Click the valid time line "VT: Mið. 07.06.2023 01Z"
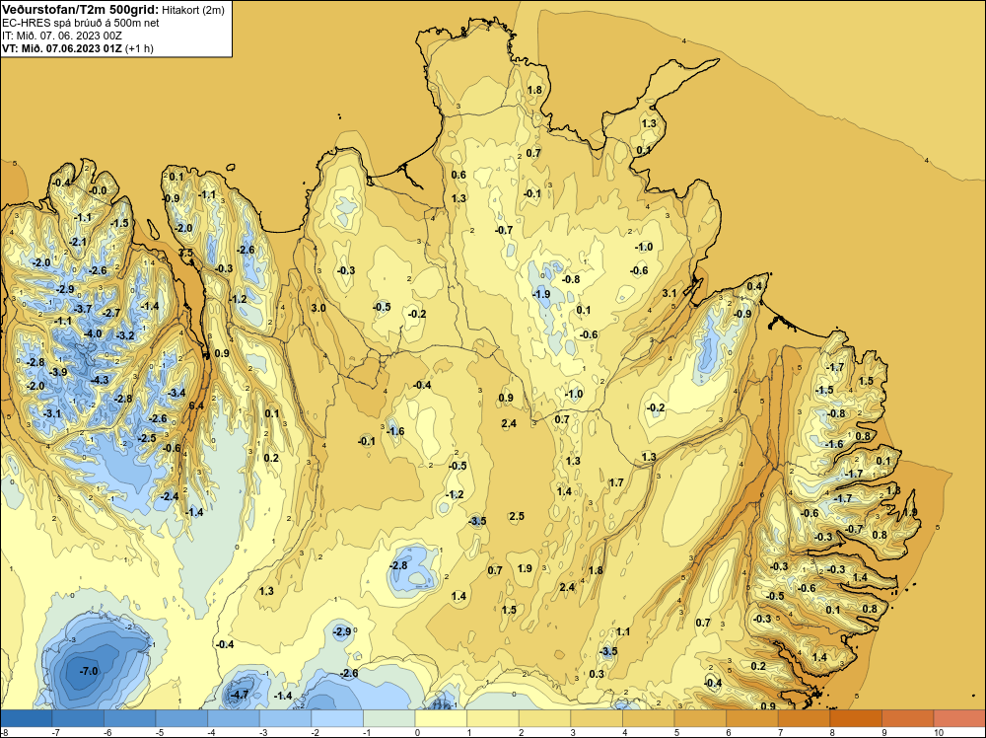 point(62,48)
